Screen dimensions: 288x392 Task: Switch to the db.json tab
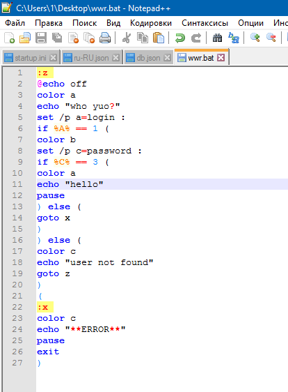pos(148,58)
